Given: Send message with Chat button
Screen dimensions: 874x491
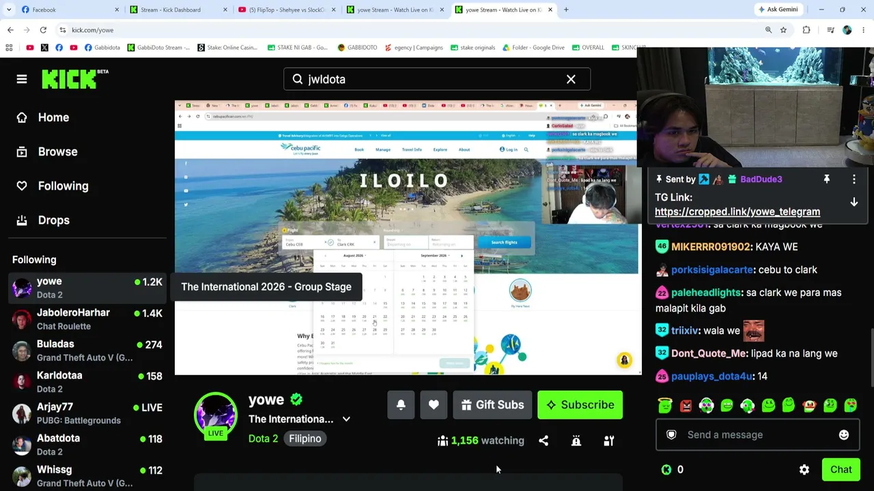Looking at the screenshot, I should (x=841, y=470).
